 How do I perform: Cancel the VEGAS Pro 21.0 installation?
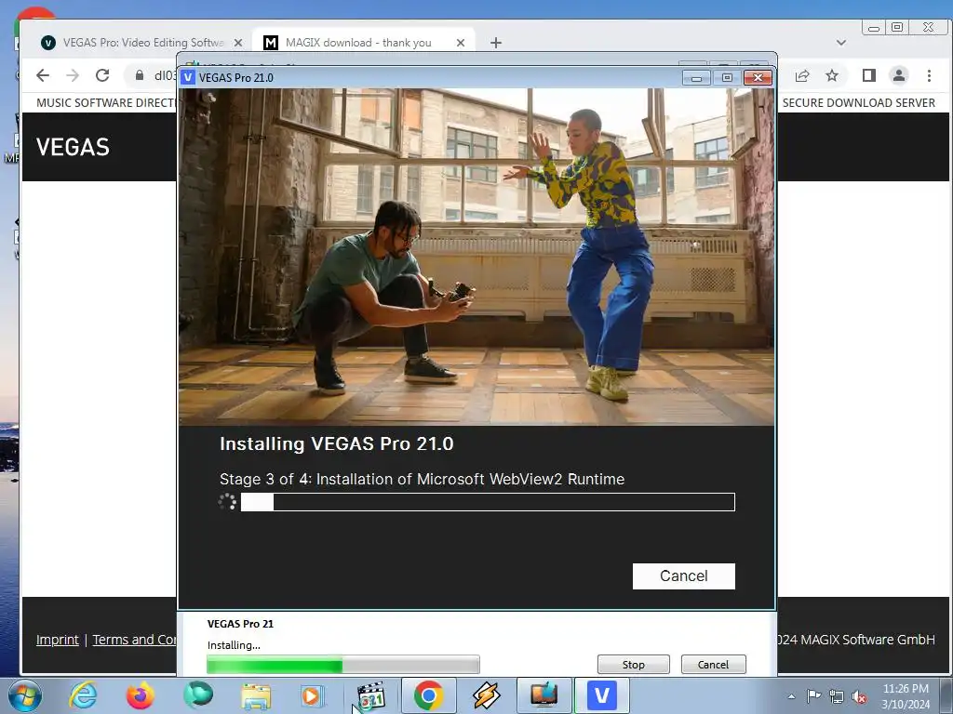coord(683,575)
